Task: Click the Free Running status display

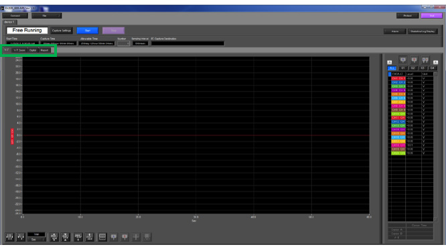Action: click(x=27, y=30)
